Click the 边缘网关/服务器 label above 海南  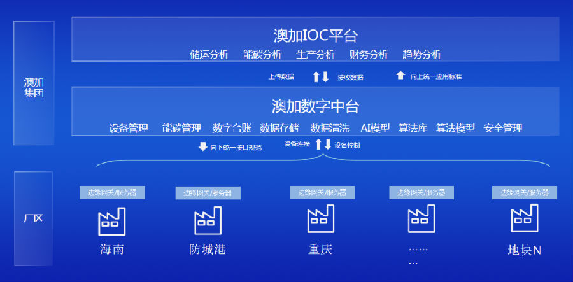coord(112,192)
